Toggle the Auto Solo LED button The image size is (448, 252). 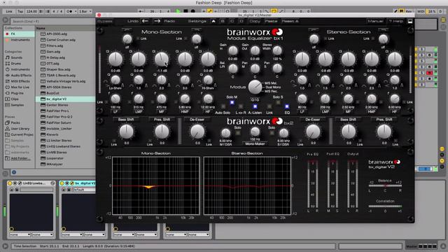click(223, 106)
